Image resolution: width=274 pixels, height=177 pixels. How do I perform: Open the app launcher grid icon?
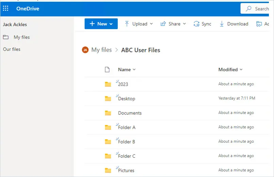click(x=5, y=8)
